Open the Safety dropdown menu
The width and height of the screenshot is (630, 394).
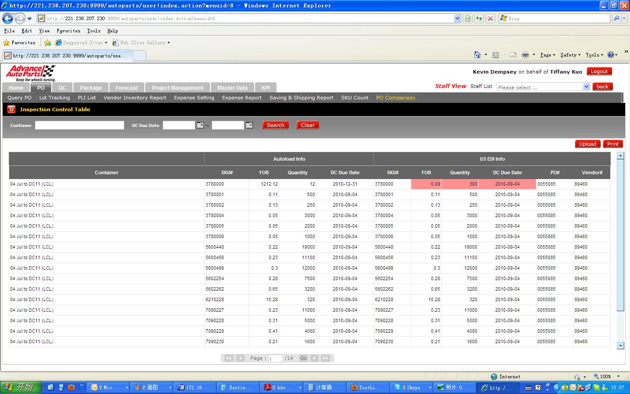(570, 55)
